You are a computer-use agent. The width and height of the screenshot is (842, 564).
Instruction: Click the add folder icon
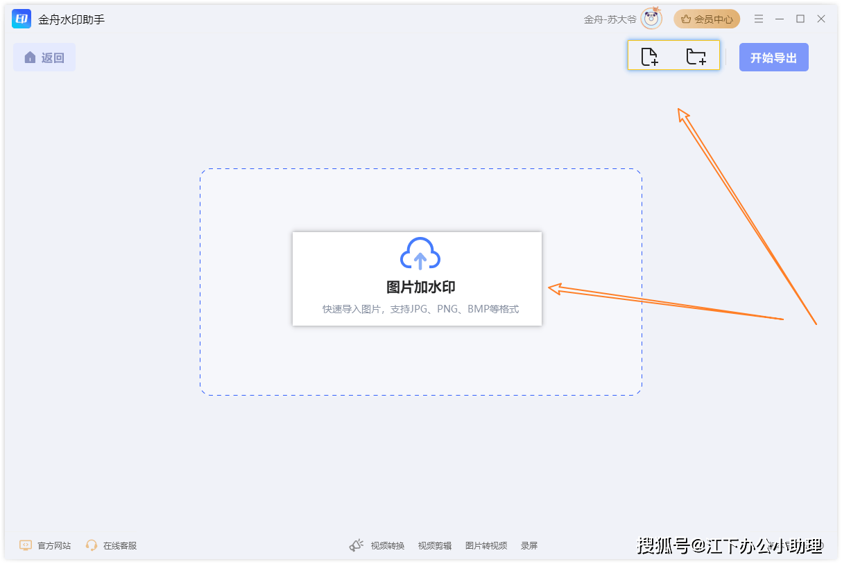[x=696, y=57]
